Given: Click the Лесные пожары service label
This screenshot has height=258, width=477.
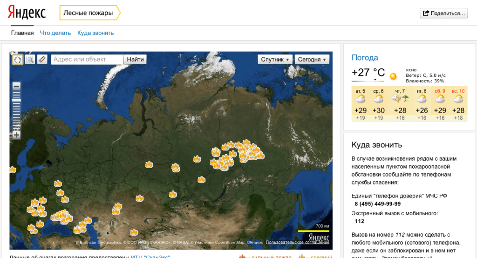Looking at the screenshot, I should (89, 13).
